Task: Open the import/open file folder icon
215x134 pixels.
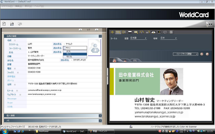Action: [12, 24]
